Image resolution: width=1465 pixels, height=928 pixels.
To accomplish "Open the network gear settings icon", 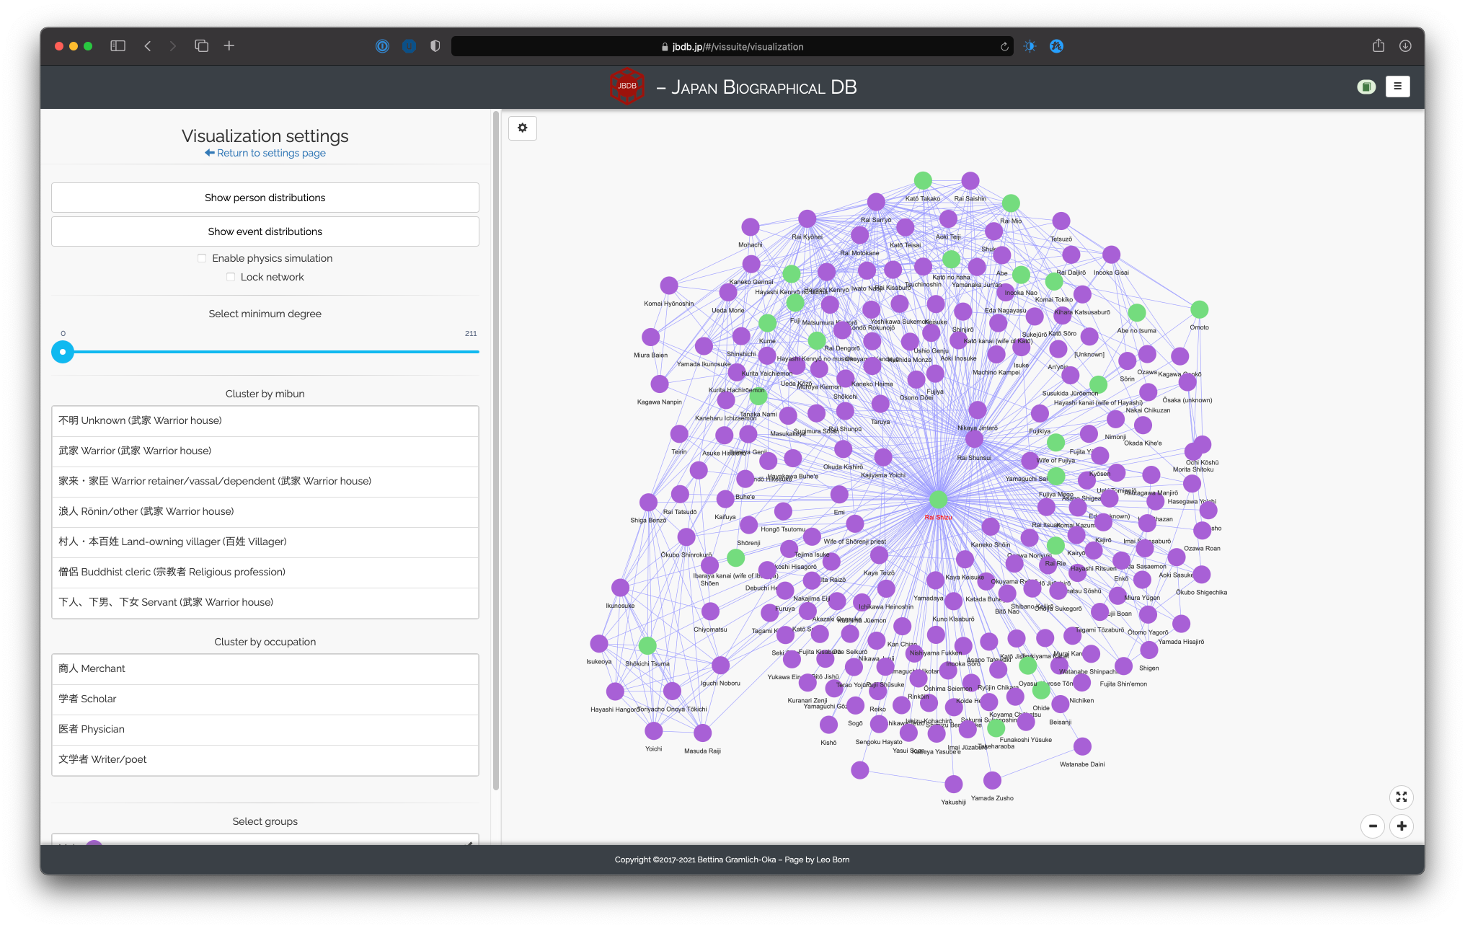I will (x=522, y=128).
